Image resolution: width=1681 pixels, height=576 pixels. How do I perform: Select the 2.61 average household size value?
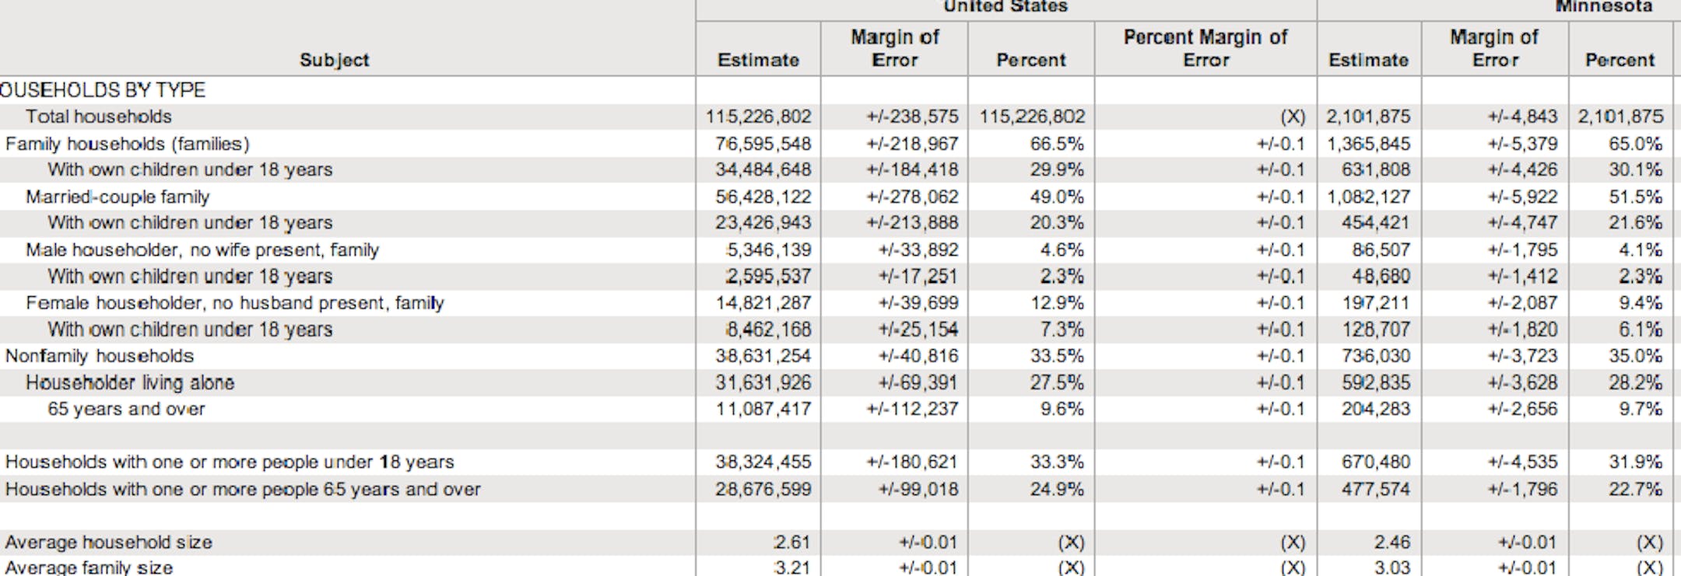coord(791,542)
